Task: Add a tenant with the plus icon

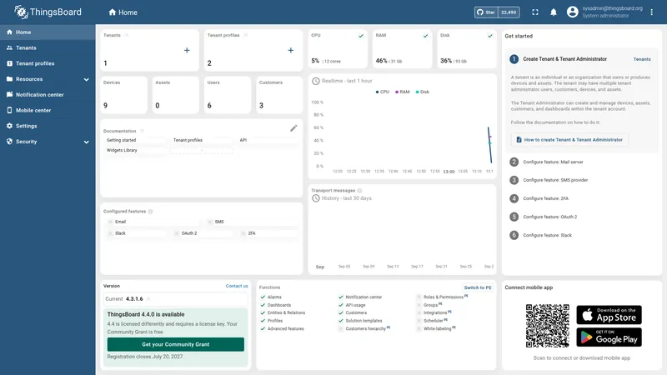Action: click(x=187, y=50)
